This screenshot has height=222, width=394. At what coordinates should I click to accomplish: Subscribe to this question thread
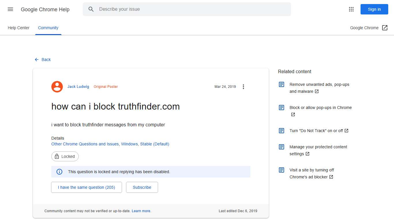click(x=142, y=187)
